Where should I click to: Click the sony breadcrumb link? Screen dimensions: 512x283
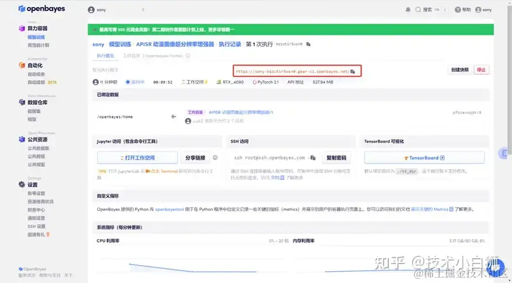click(x=98, y=44)
